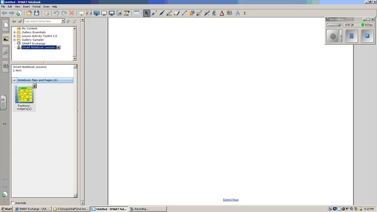The image size is (377, 212).
Task: Open recorder quality dropdown in Recording window
Action: [334, 25]
